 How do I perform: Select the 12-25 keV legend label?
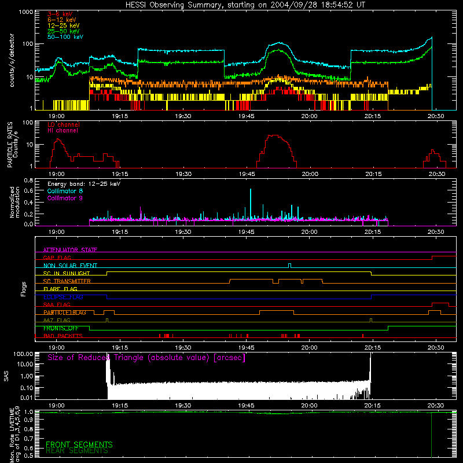64,25
